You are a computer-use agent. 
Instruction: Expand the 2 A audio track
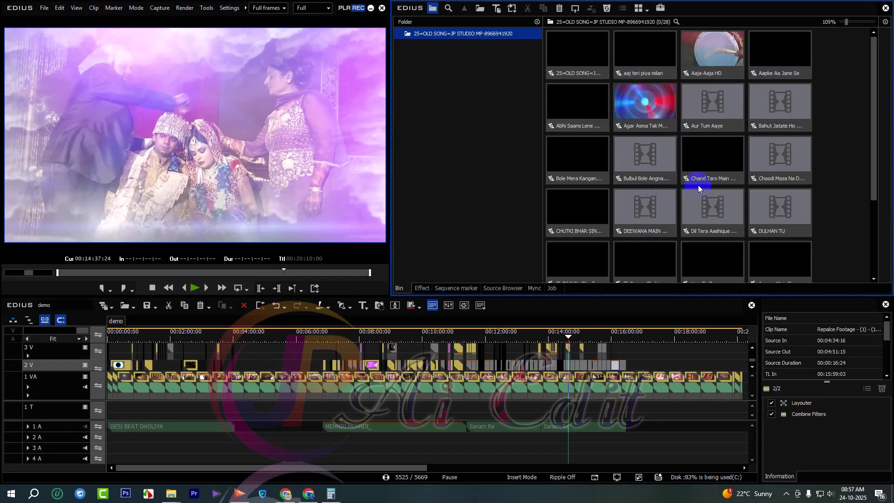[x=28, y=437]
